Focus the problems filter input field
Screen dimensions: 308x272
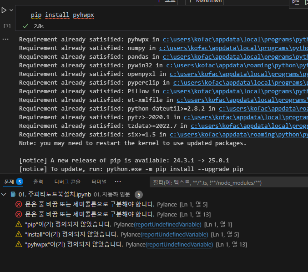[229, 183]
